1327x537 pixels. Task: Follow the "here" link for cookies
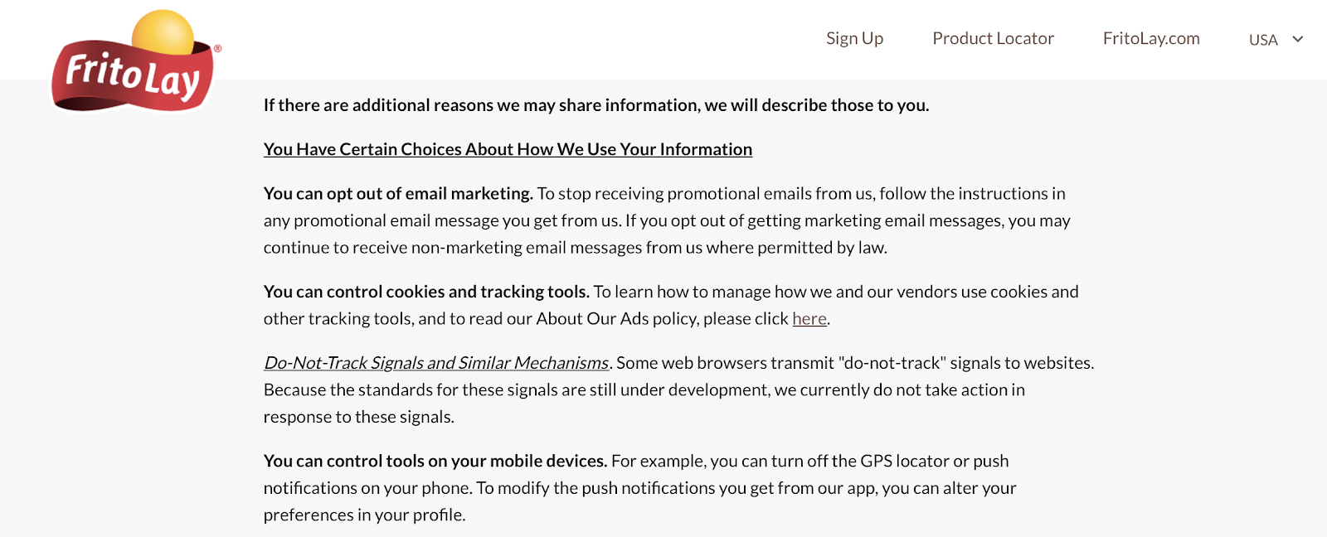(809, 319)
